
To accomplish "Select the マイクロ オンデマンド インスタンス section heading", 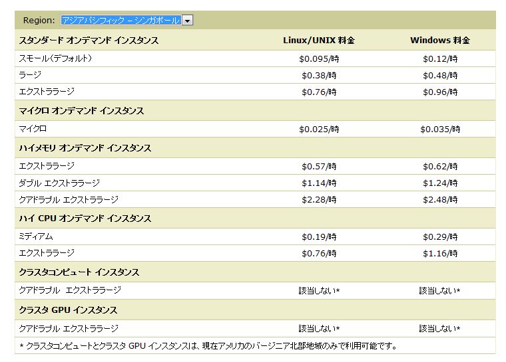I will point(81,111).
